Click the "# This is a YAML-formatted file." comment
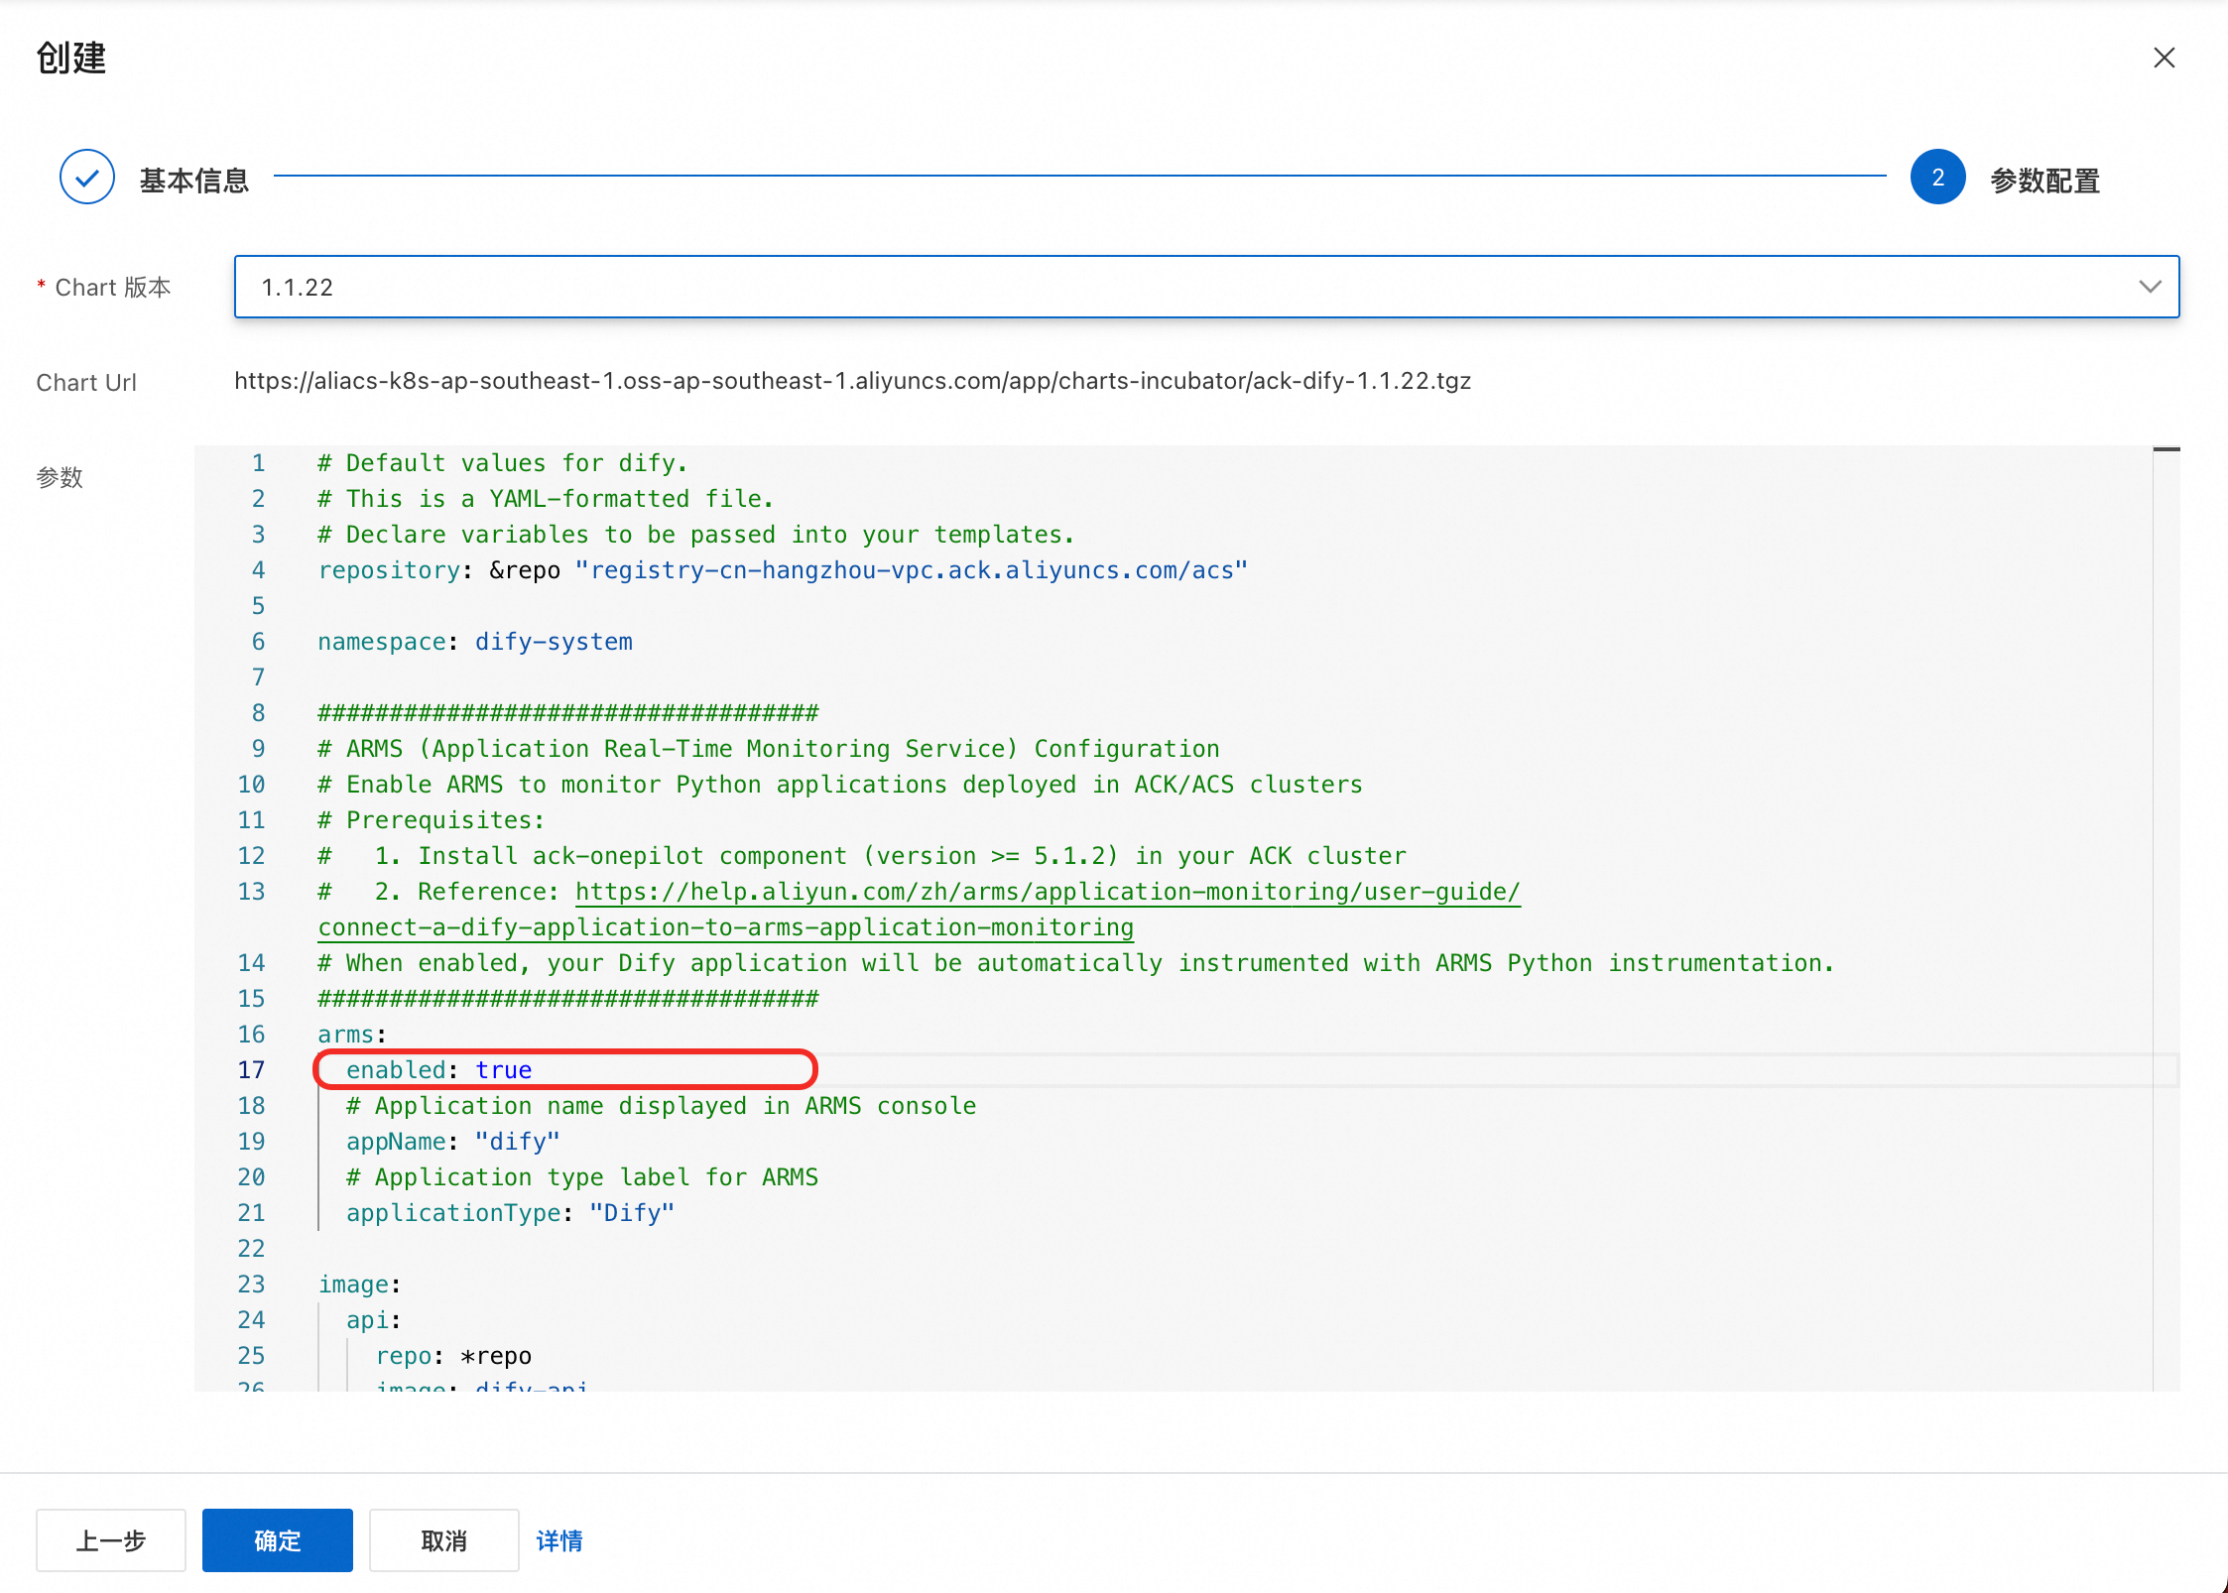 pos(546,499)
